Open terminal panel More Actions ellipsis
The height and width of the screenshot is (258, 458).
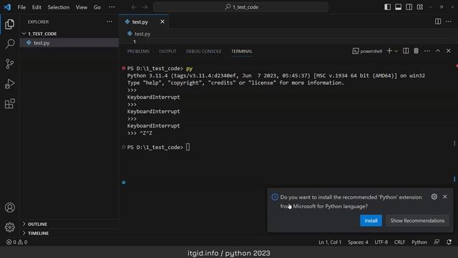click(x=427, y=51)
